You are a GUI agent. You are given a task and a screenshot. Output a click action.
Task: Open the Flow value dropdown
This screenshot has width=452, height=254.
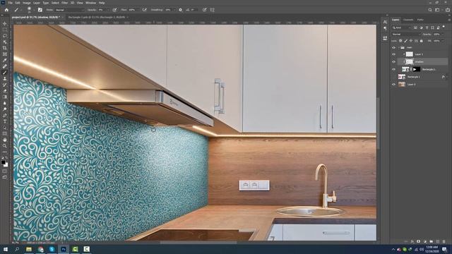pos(138,10)
